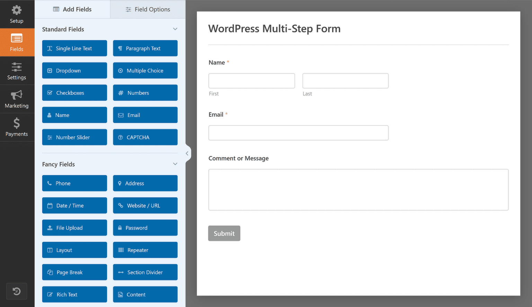
Task: Add a Number Slider field
Action: tap(74, 137)
